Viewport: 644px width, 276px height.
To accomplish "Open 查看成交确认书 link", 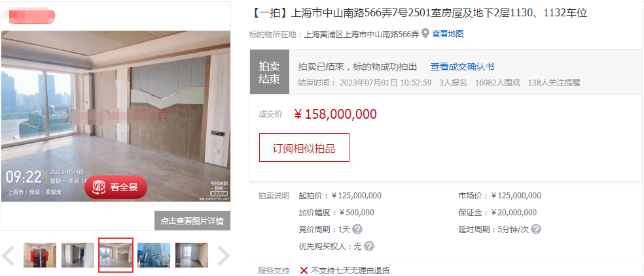I will [462, 67].
